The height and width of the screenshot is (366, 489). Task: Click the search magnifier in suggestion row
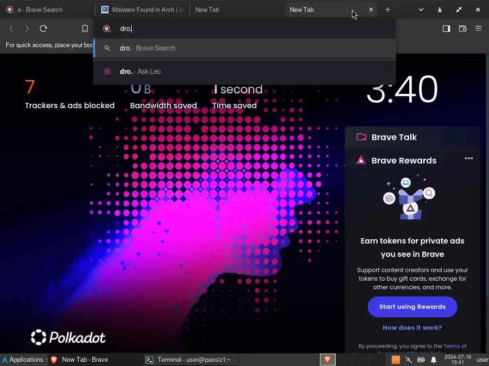click(107, 48)
